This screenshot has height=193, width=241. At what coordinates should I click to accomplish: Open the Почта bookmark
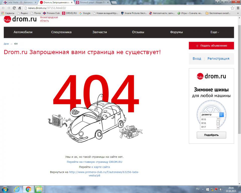tap(35, 13)
